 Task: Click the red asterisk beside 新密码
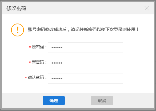[30, 62]
